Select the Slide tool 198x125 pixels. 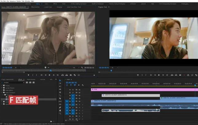[60, 104]
